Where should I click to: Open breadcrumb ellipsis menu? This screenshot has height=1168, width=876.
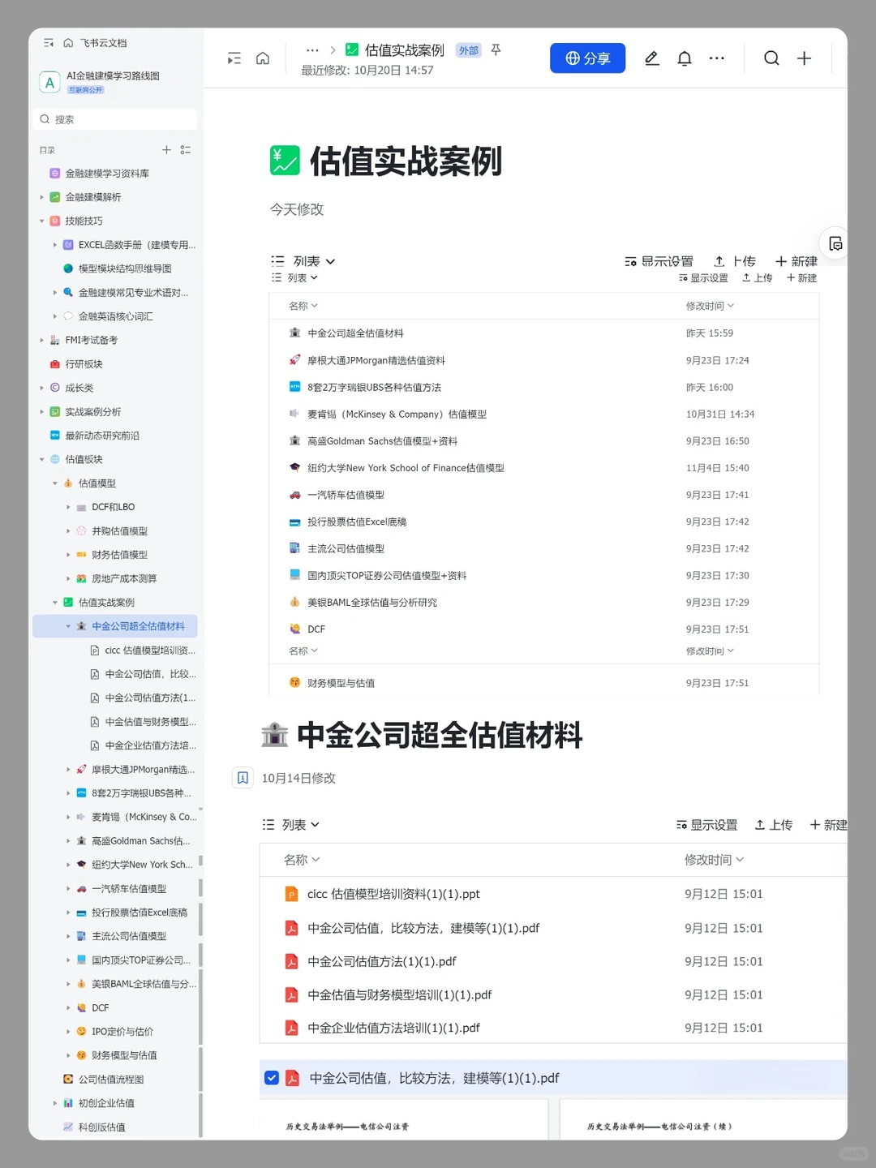(x=312, y=50)
